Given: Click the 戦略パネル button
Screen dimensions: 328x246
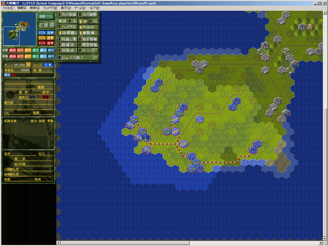Looking at the screenshot, I should tap(46, 16).
